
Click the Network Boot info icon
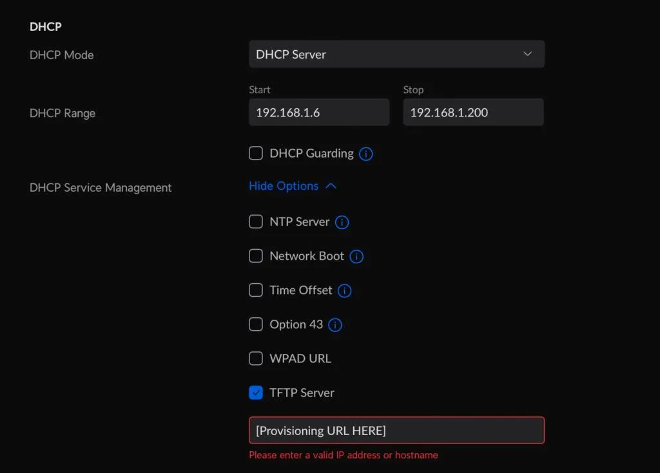pyautogui.click(x=356, y=257)
